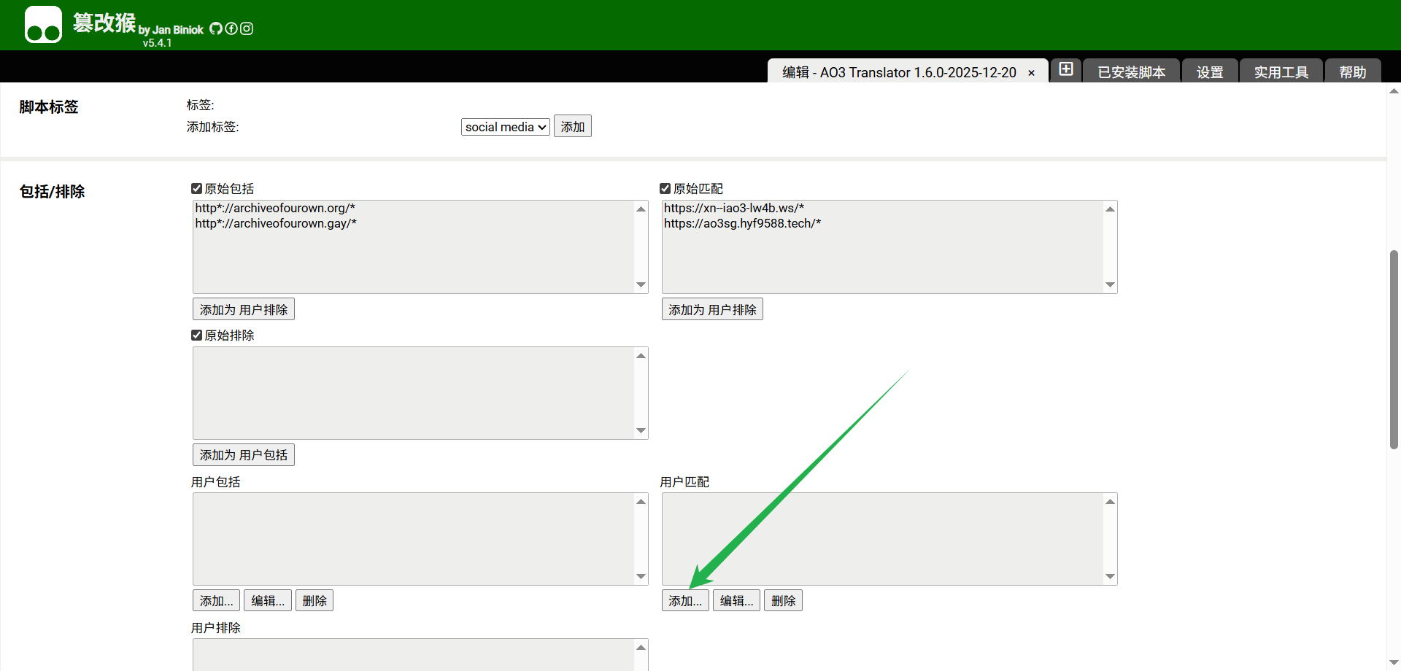Open the social media tag dropdown

505,127
